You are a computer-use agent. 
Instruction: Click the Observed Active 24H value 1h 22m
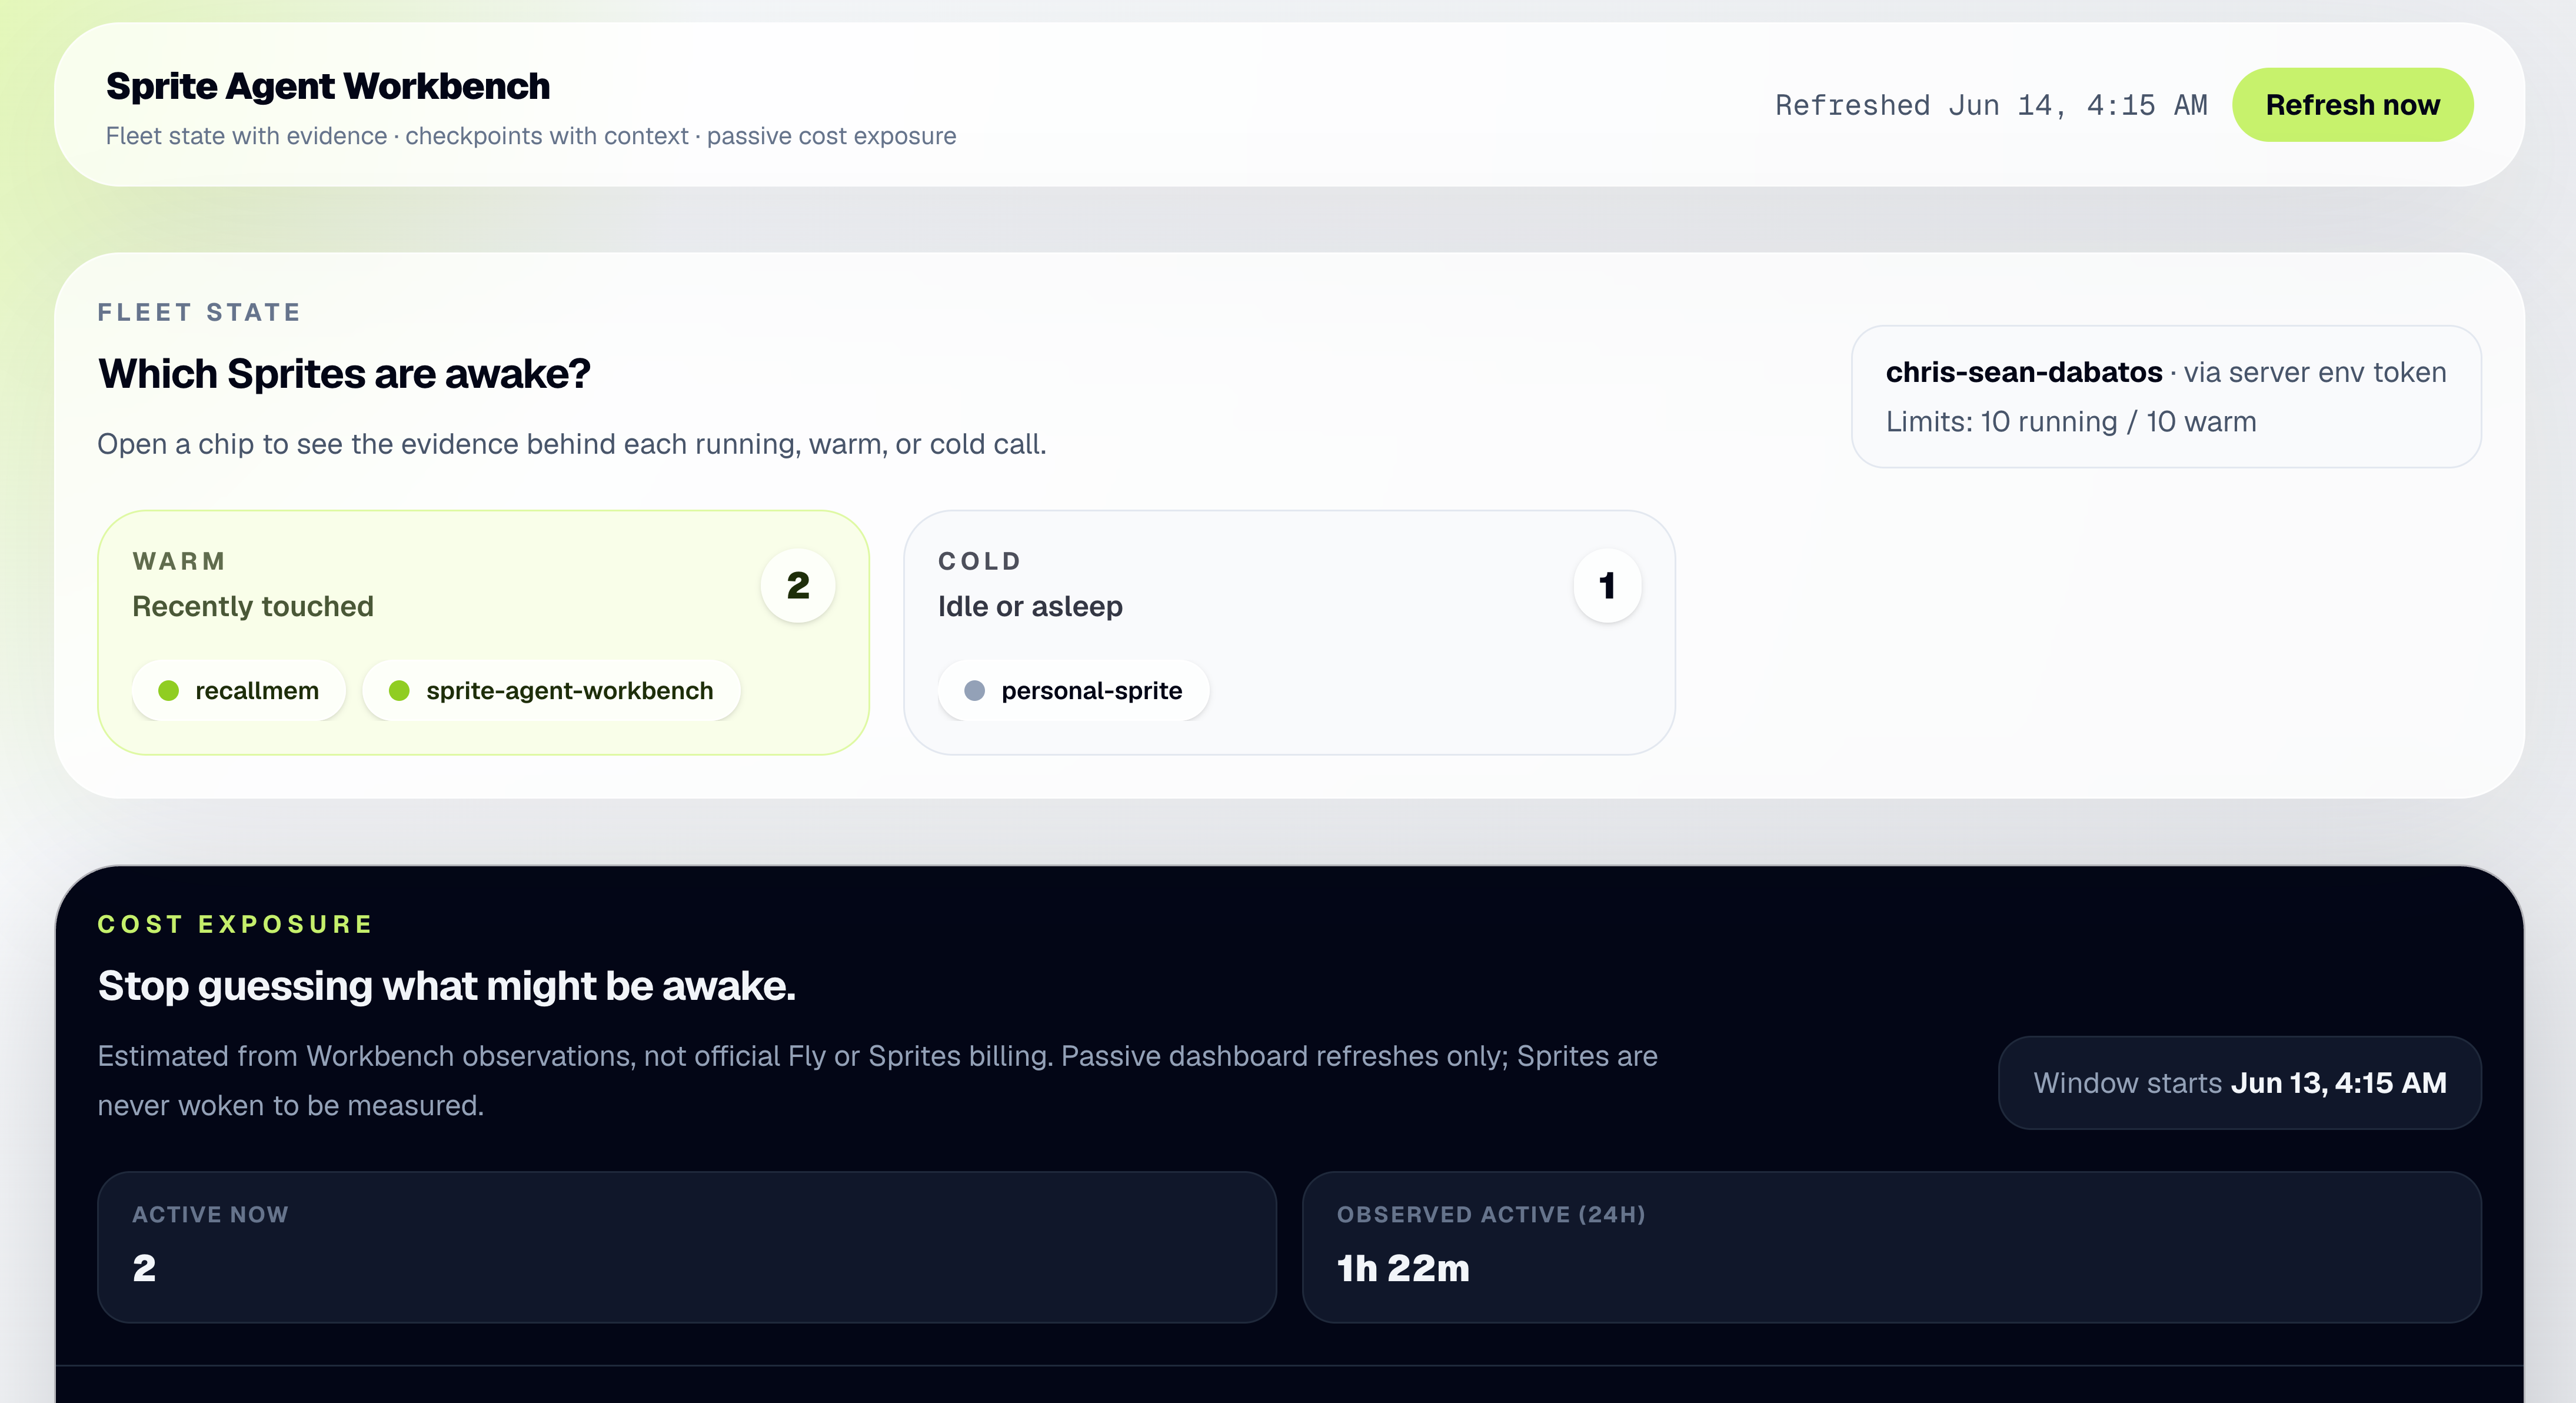[x=1403, y=1269]
